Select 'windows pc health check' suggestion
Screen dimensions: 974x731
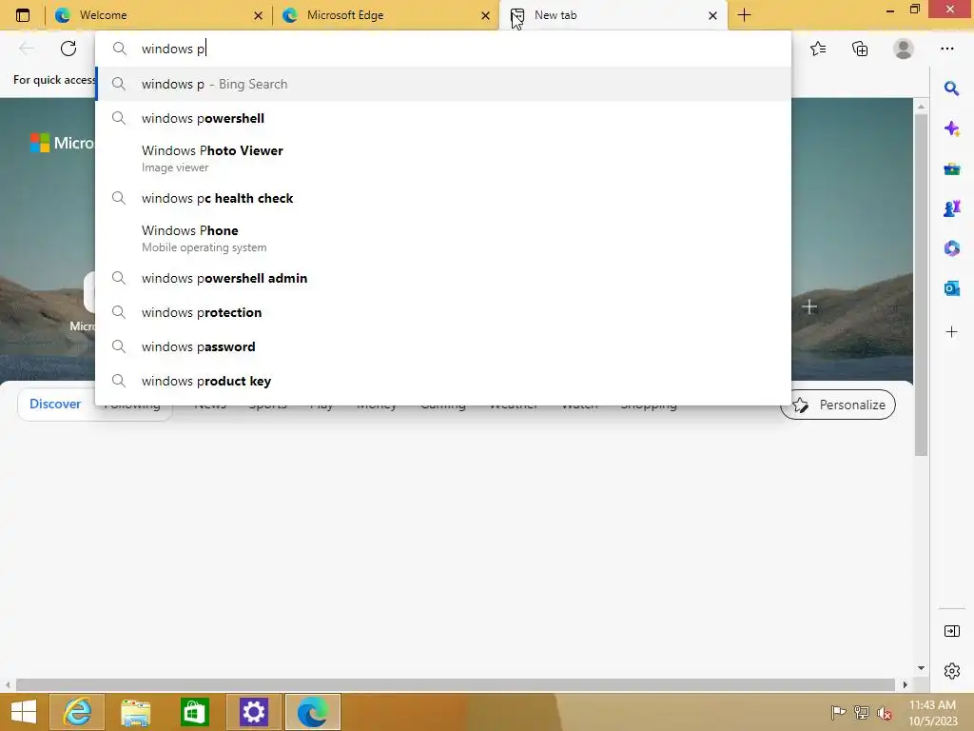pos(443,198)
